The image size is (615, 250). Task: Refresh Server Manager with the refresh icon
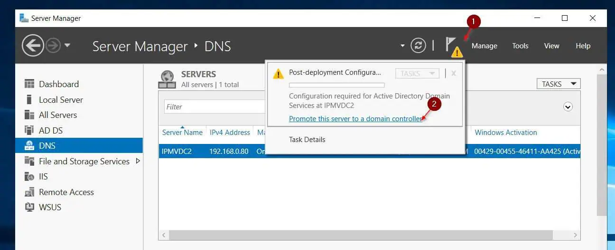pos(418,45)
